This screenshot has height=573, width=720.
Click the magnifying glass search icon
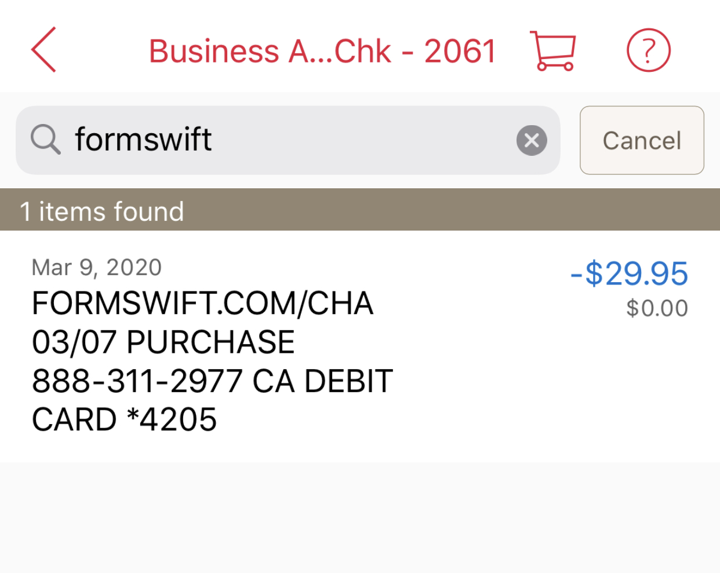[x=45, y=140]
